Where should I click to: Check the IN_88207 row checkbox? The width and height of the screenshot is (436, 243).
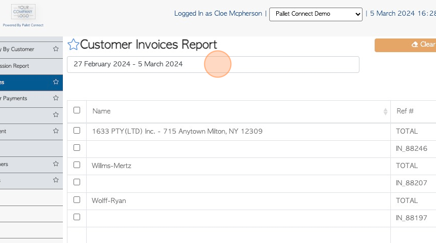pyautogui.click(x=77, y=182)
